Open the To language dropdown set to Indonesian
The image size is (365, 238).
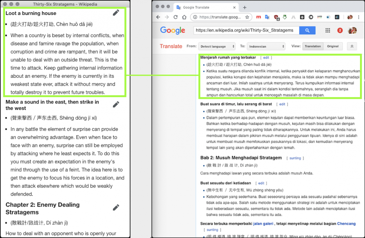(266, 46)
